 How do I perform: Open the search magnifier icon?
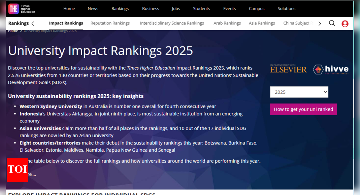tap(332, 23)
